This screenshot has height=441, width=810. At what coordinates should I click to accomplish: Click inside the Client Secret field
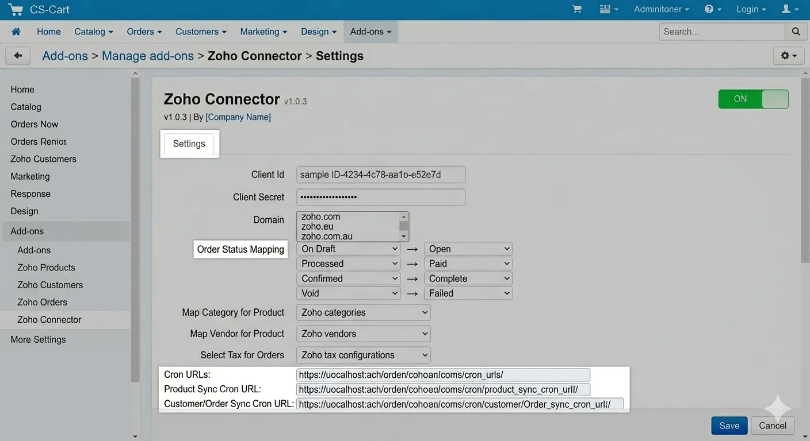381,197
